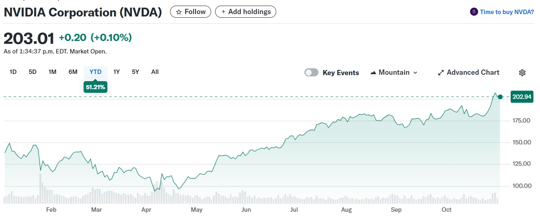Show the 1Y price history

pos(116,72)
